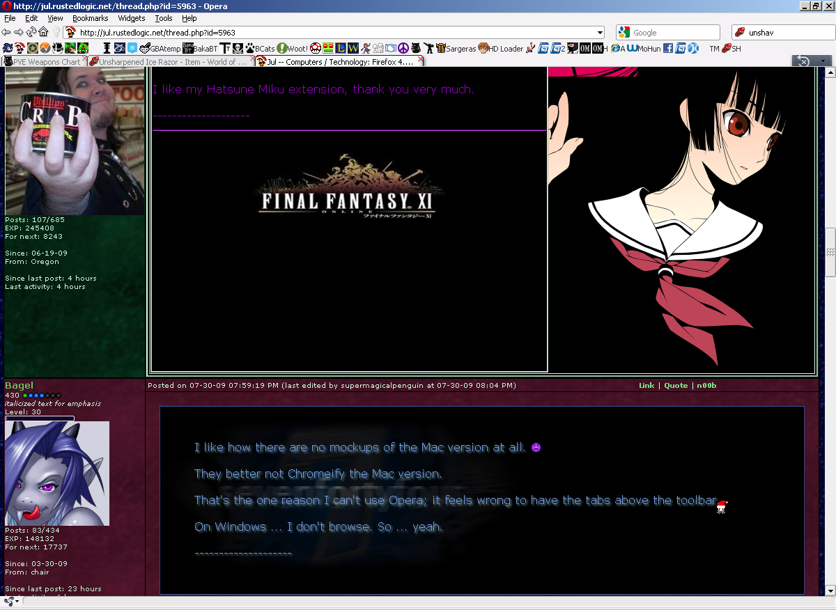Open the Google search engine selector
Image resolution: width=836 pixels, height=610 pixels.
(x=624, y=33)
